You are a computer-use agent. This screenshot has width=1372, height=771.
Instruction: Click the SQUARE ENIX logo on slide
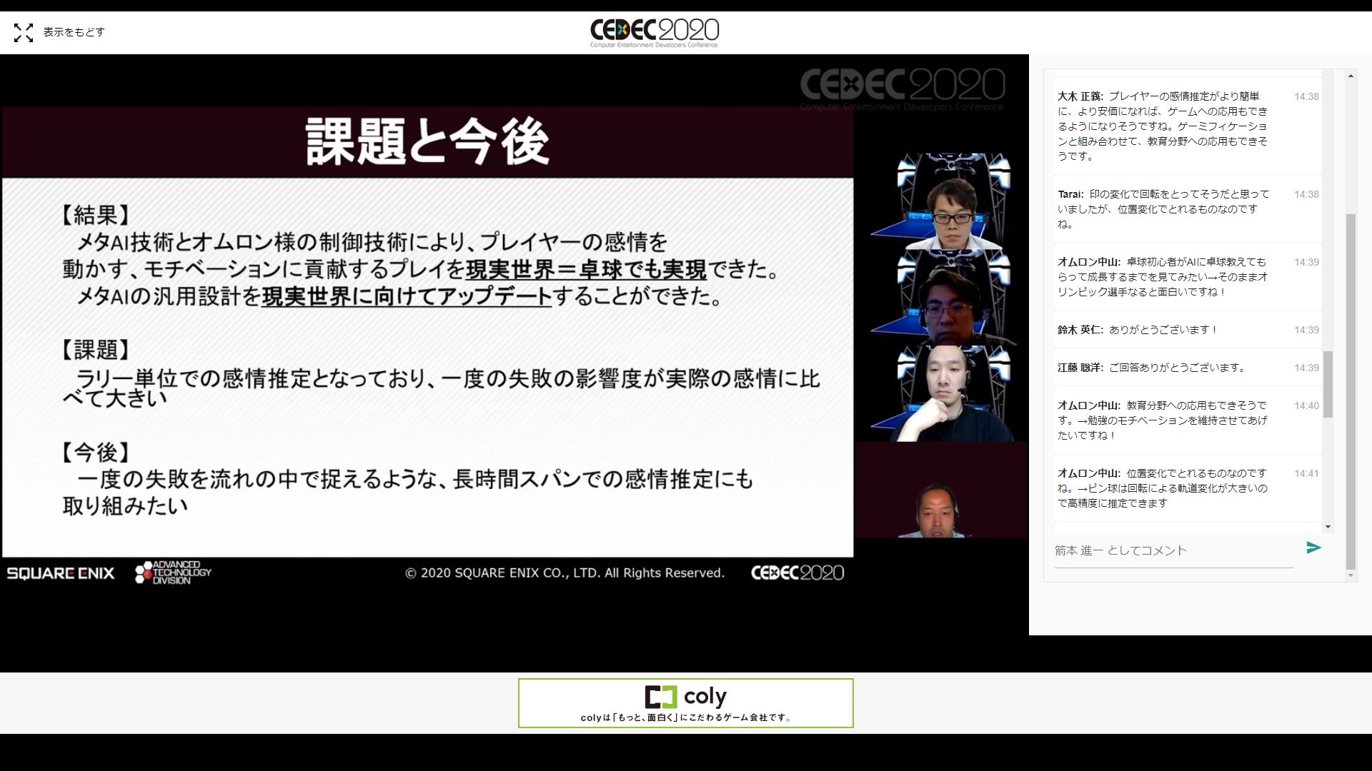[x=61, y=573]
